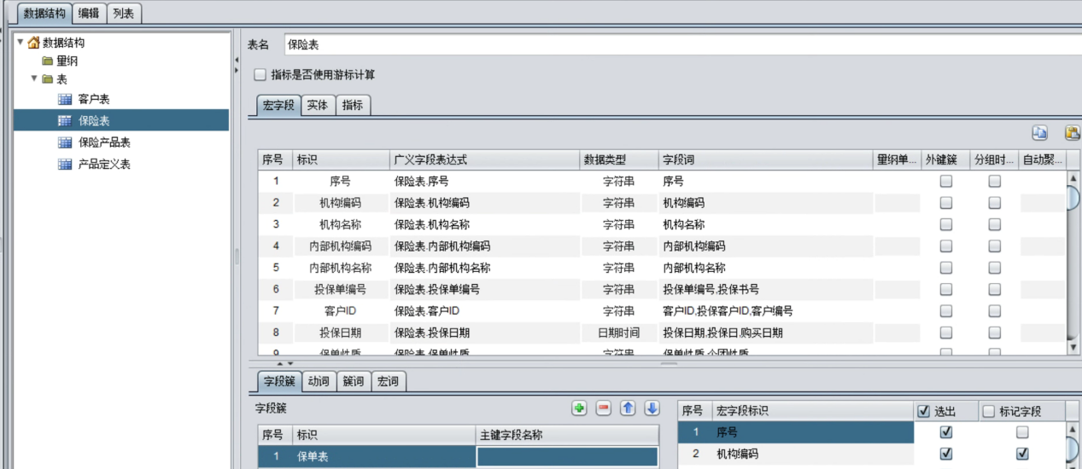Click the cell 投保单编号,投保书号

766,289
